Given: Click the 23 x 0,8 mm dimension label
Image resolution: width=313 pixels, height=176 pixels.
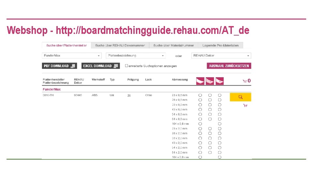Looking at the screenshot, I should click(179, 95).
